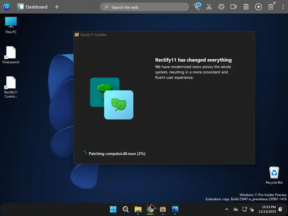
Task: Focus the Search the web field
Action: (x=144, y=7)
